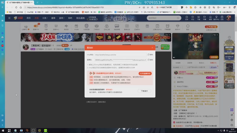237x133 pixels.
Task: Open the 礼物投票 icon
Action: (87, 27)
